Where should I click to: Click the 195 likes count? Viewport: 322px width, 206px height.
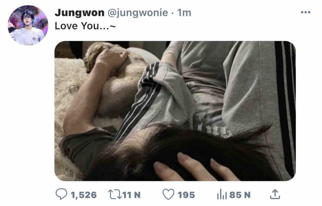tap(186, 195)
